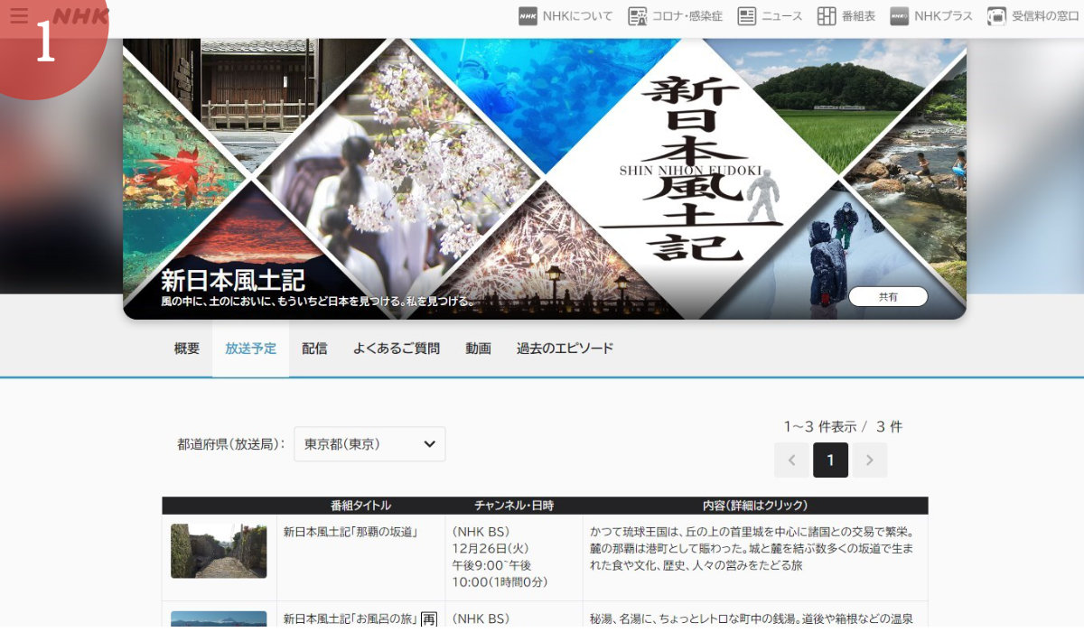1084x632 pixels.
Task: Click the 番組表 grid icon
Action: pyautogui.click(x=827, y=16)
